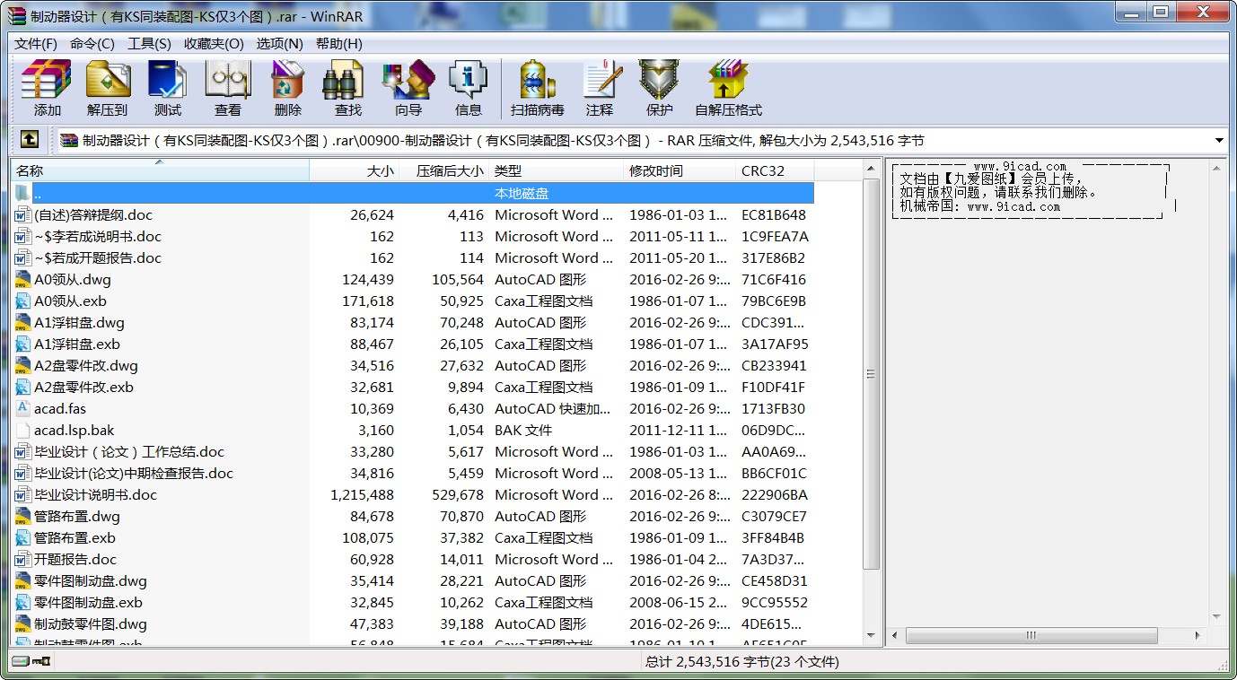Click the WinRAR title bar app icon
Screen dimensions: 1237x680
16,16
